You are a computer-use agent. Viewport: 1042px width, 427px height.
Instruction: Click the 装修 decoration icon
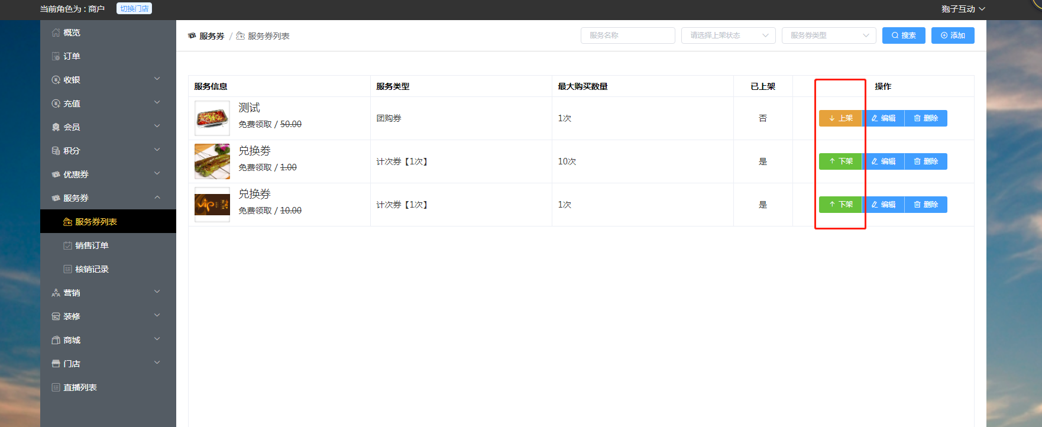tap(56, 316)
